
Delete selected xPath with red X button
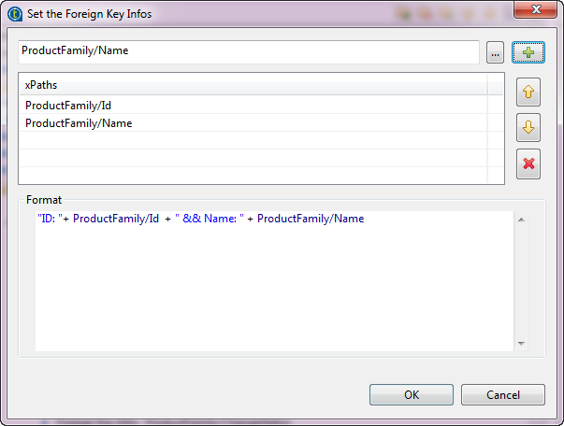click(x=528, y=163)
